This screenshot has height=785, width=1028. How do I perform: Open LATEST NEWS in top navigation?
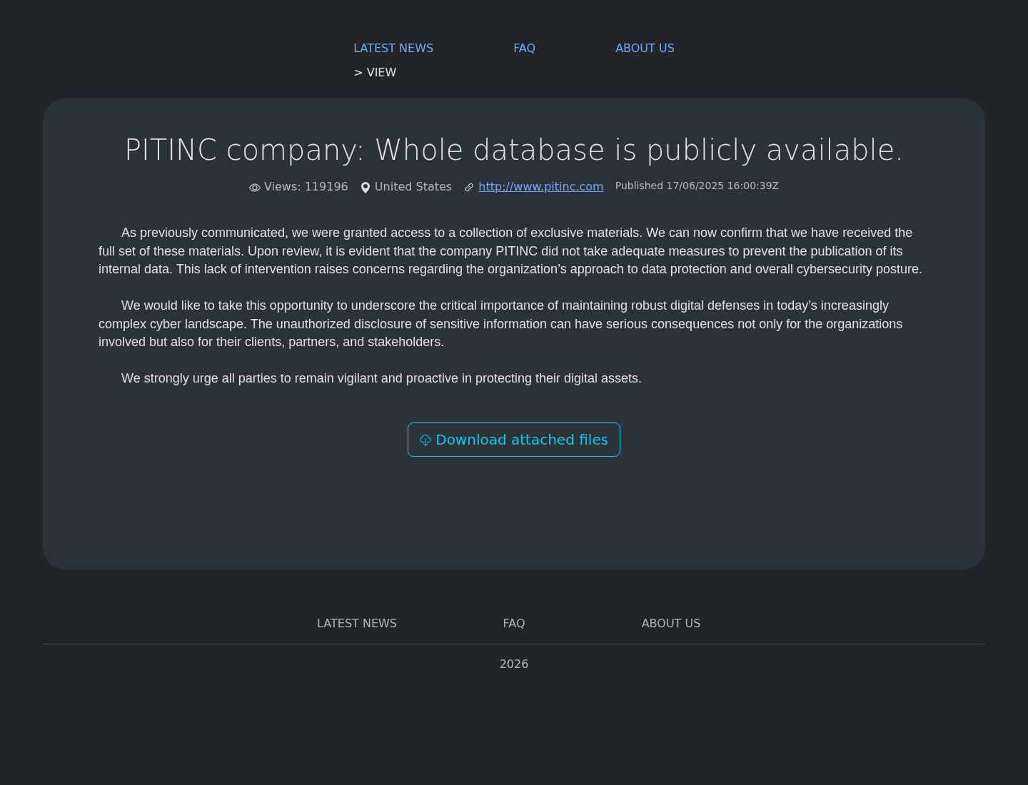click(x=393, y=49)
